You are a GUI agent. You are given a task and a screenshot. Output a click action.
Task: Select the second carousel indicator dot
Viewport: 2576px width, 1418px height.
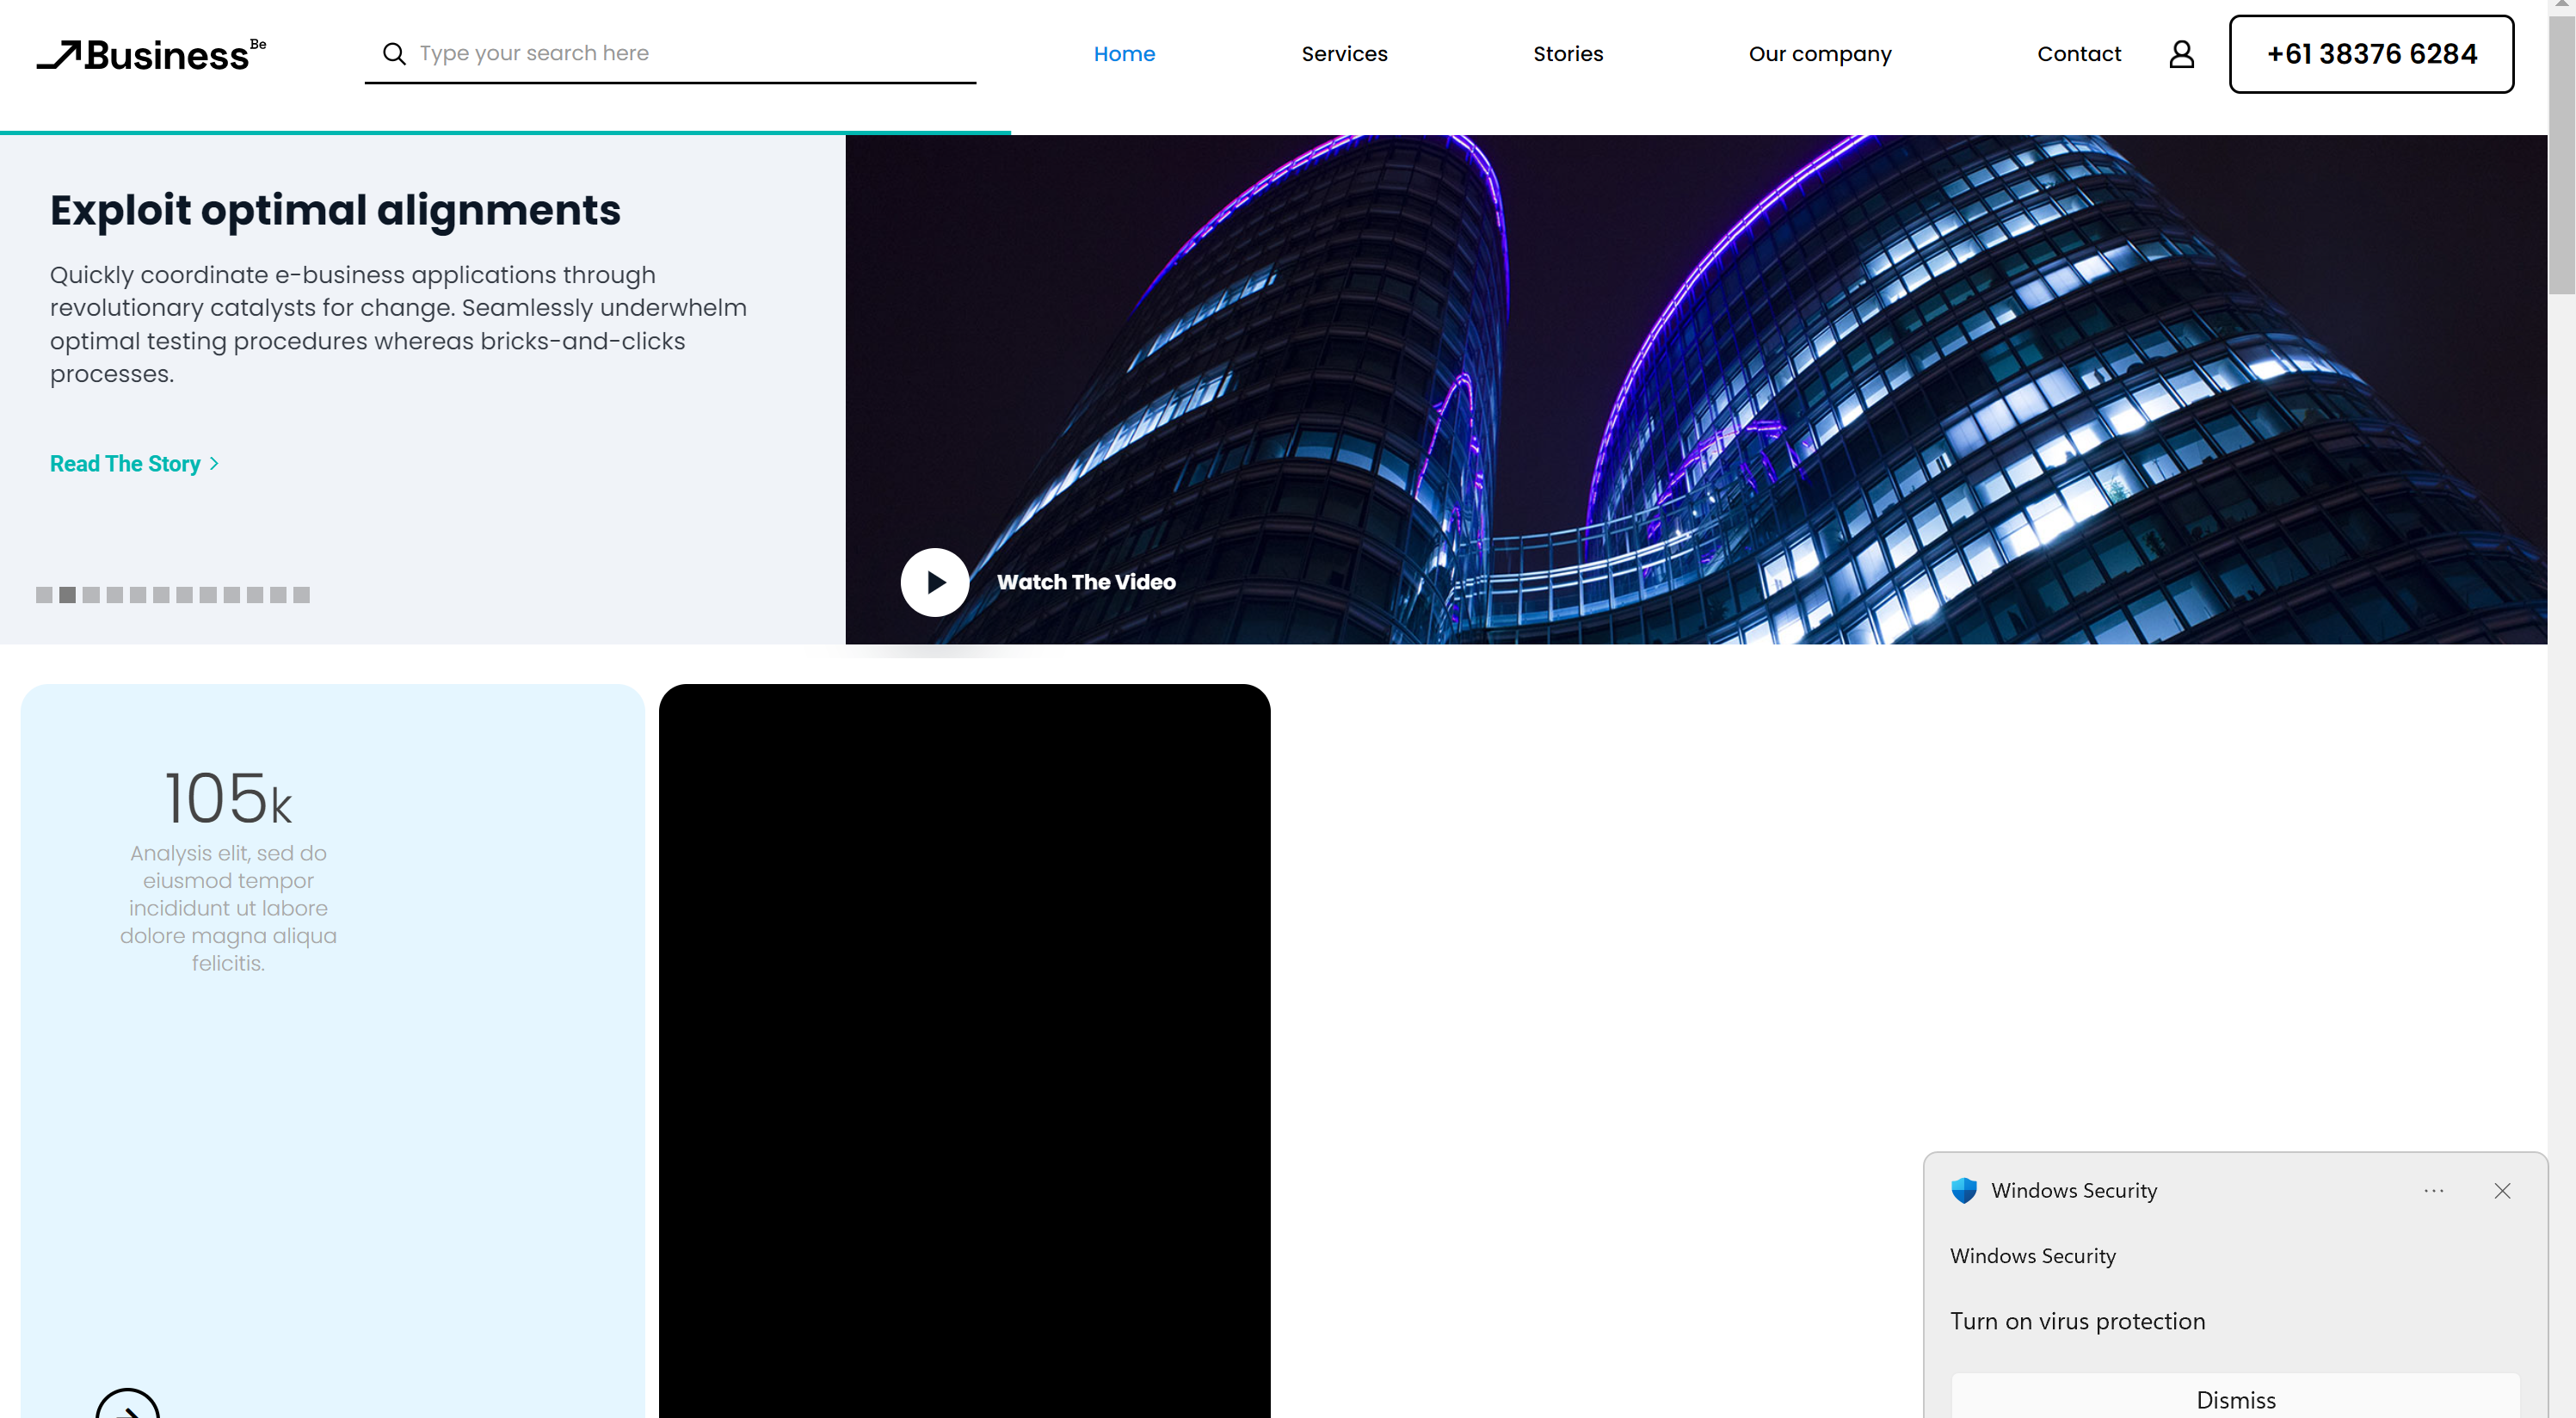pos(66,594)
